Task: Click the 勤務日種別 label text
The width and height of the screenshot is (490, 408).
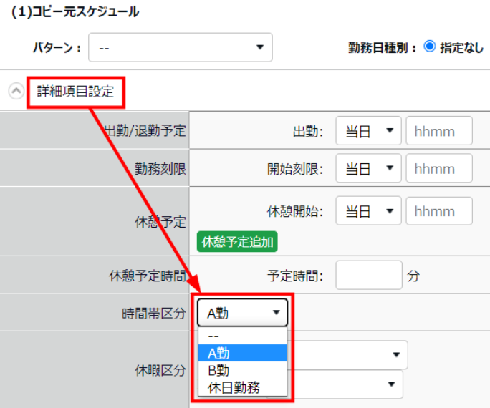Action: pyautogui.click(x=381, y=47)
